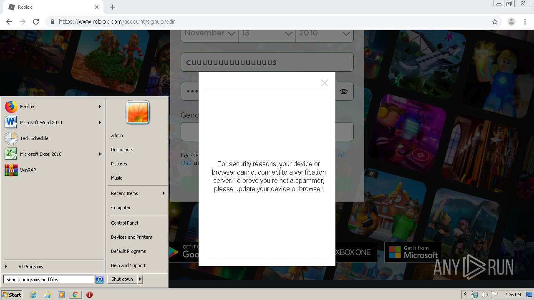
Task: Click the Shut down button
Action: pyautogui.click(x=122, y=279)
